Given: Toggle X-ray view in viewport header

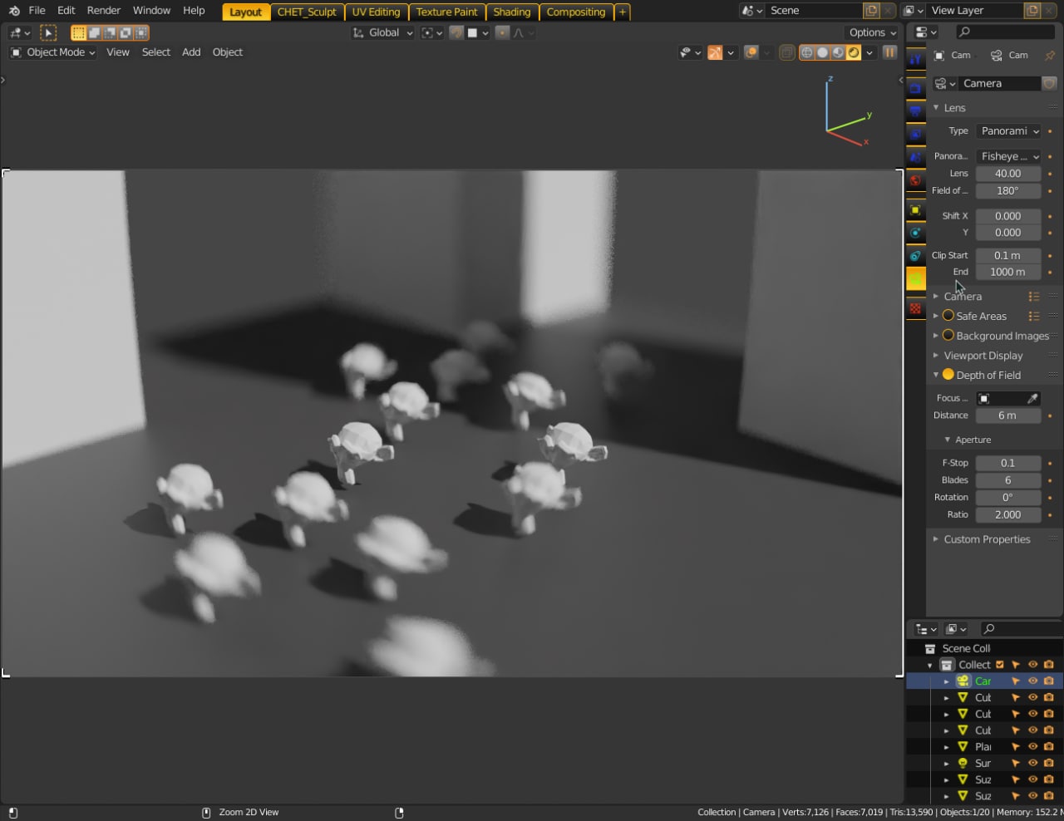Looking at the screenshot, I should (786, 52).
